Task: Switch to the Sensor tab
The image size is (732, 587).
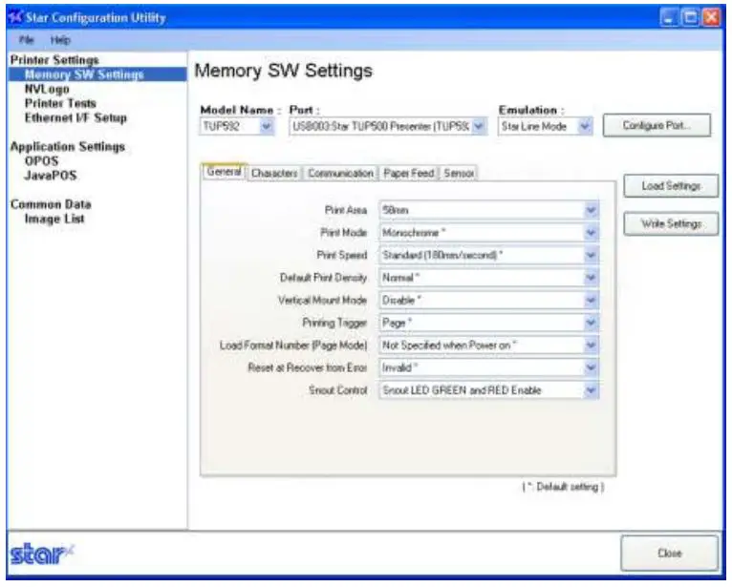Action: coord(459,173)
